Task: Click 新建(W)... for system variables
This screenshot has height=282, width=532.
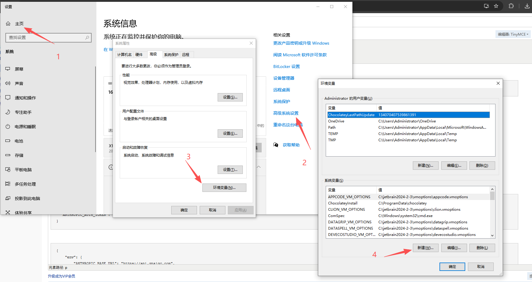Action: click(x=425, y=248)
